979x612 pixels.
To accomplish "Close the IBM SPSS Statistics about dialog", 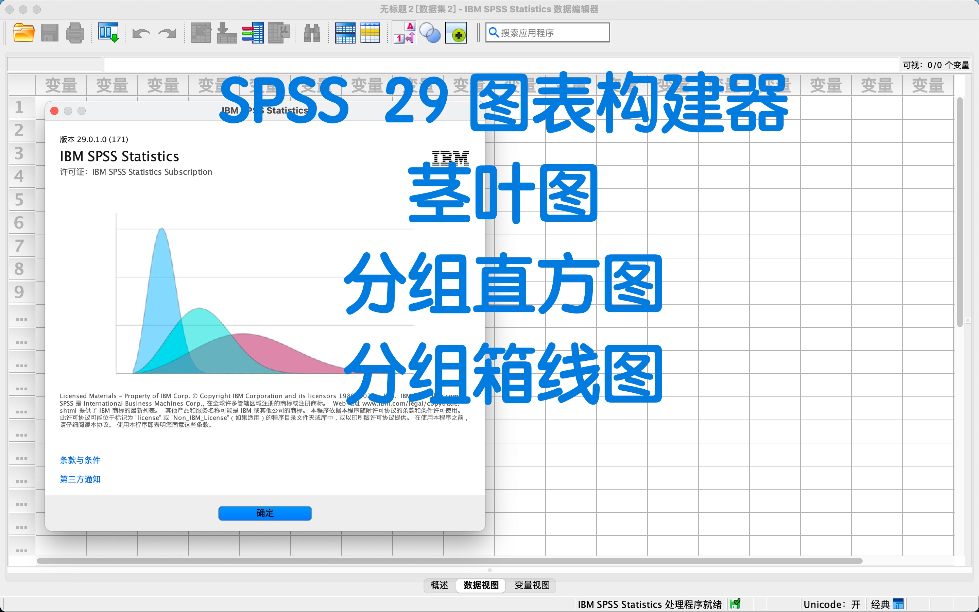I will 54,111.
